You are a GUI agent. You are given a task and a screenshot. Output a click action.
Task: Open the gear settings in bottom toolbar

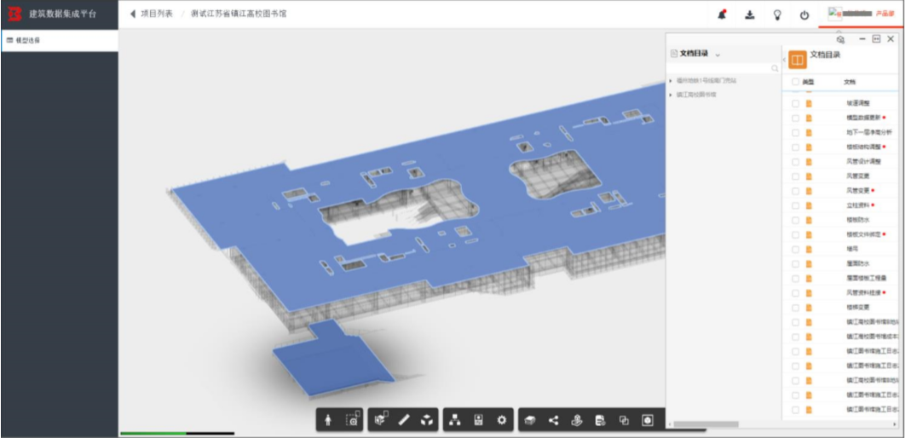point(502,421)
